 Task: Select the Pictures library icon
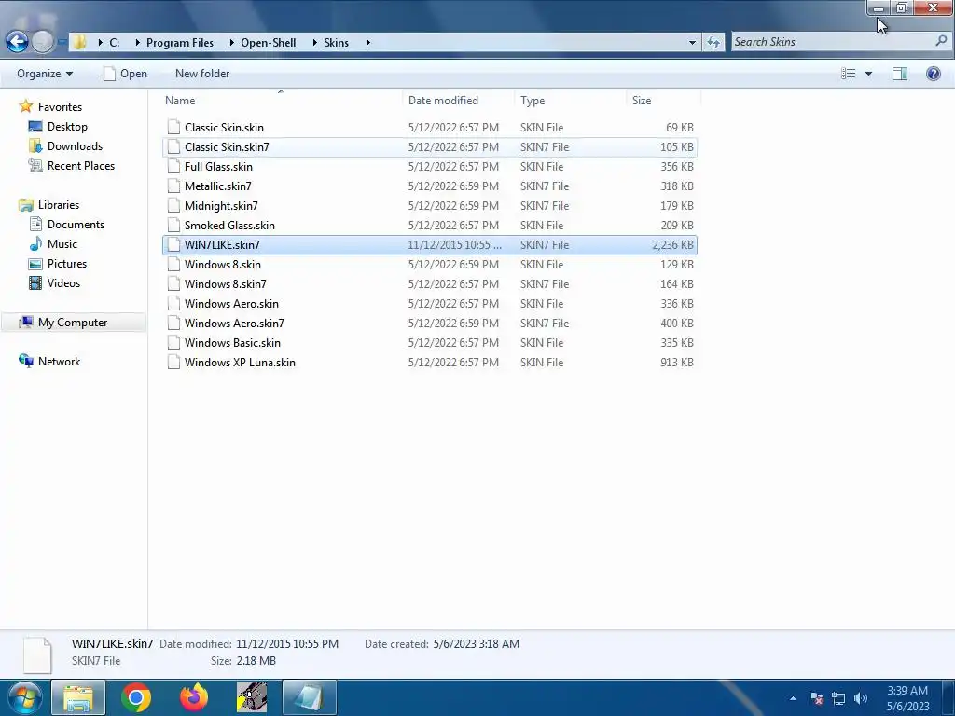coord(35,264)
